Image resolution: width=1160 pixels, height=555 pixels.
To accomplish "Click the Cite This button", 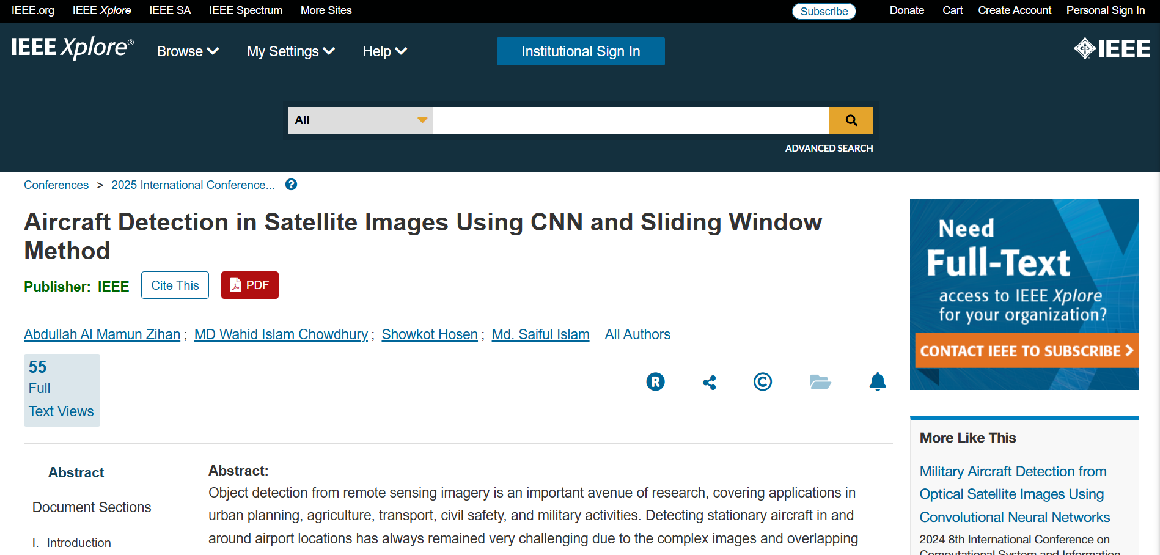I will click(x=175, y=285).
